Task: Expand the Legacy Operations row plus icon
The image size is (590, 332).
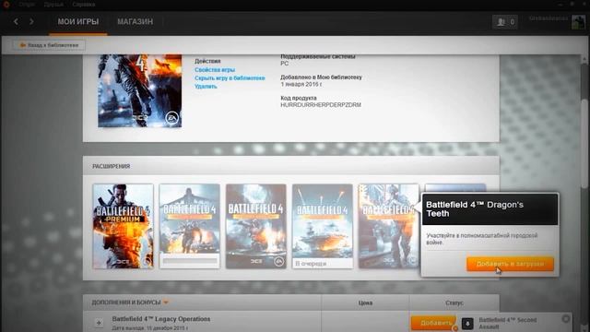Action: (x=99, y=323)
